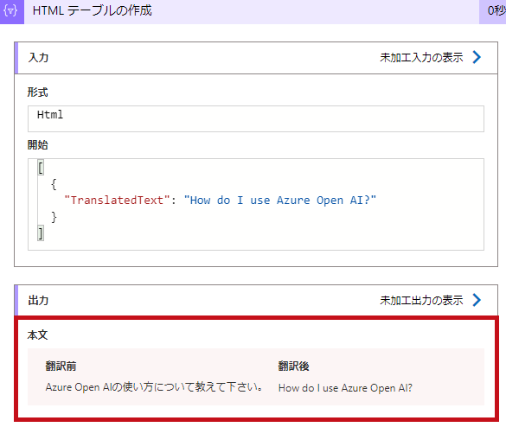This screenshot has width=506, height=427.
Task: Click the Azure Open AIの使い方 Japanese cell text
Action: (x=154, y=387)
